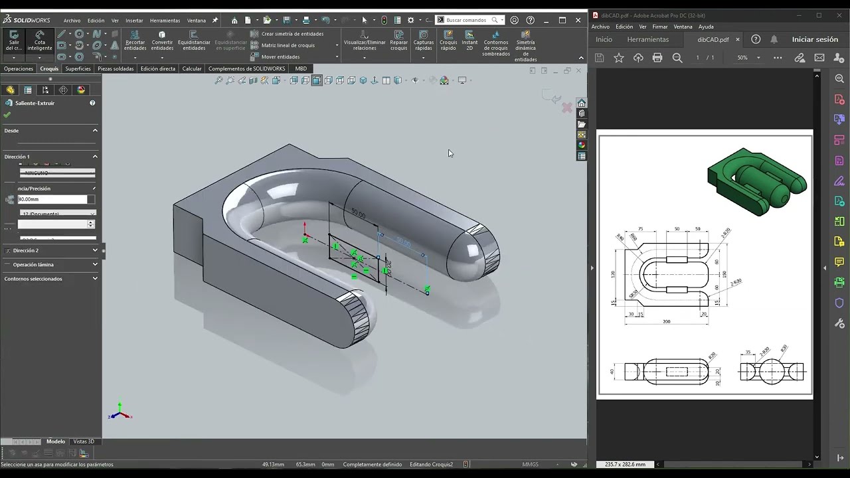Toggle Instant 2D
The width and height of the screenshot is (850, 478).
coord(469,41)
